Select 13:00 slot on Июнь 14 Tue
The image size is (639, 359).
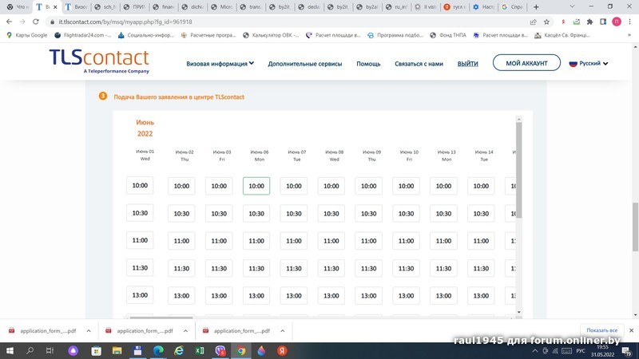click(482, 296)
